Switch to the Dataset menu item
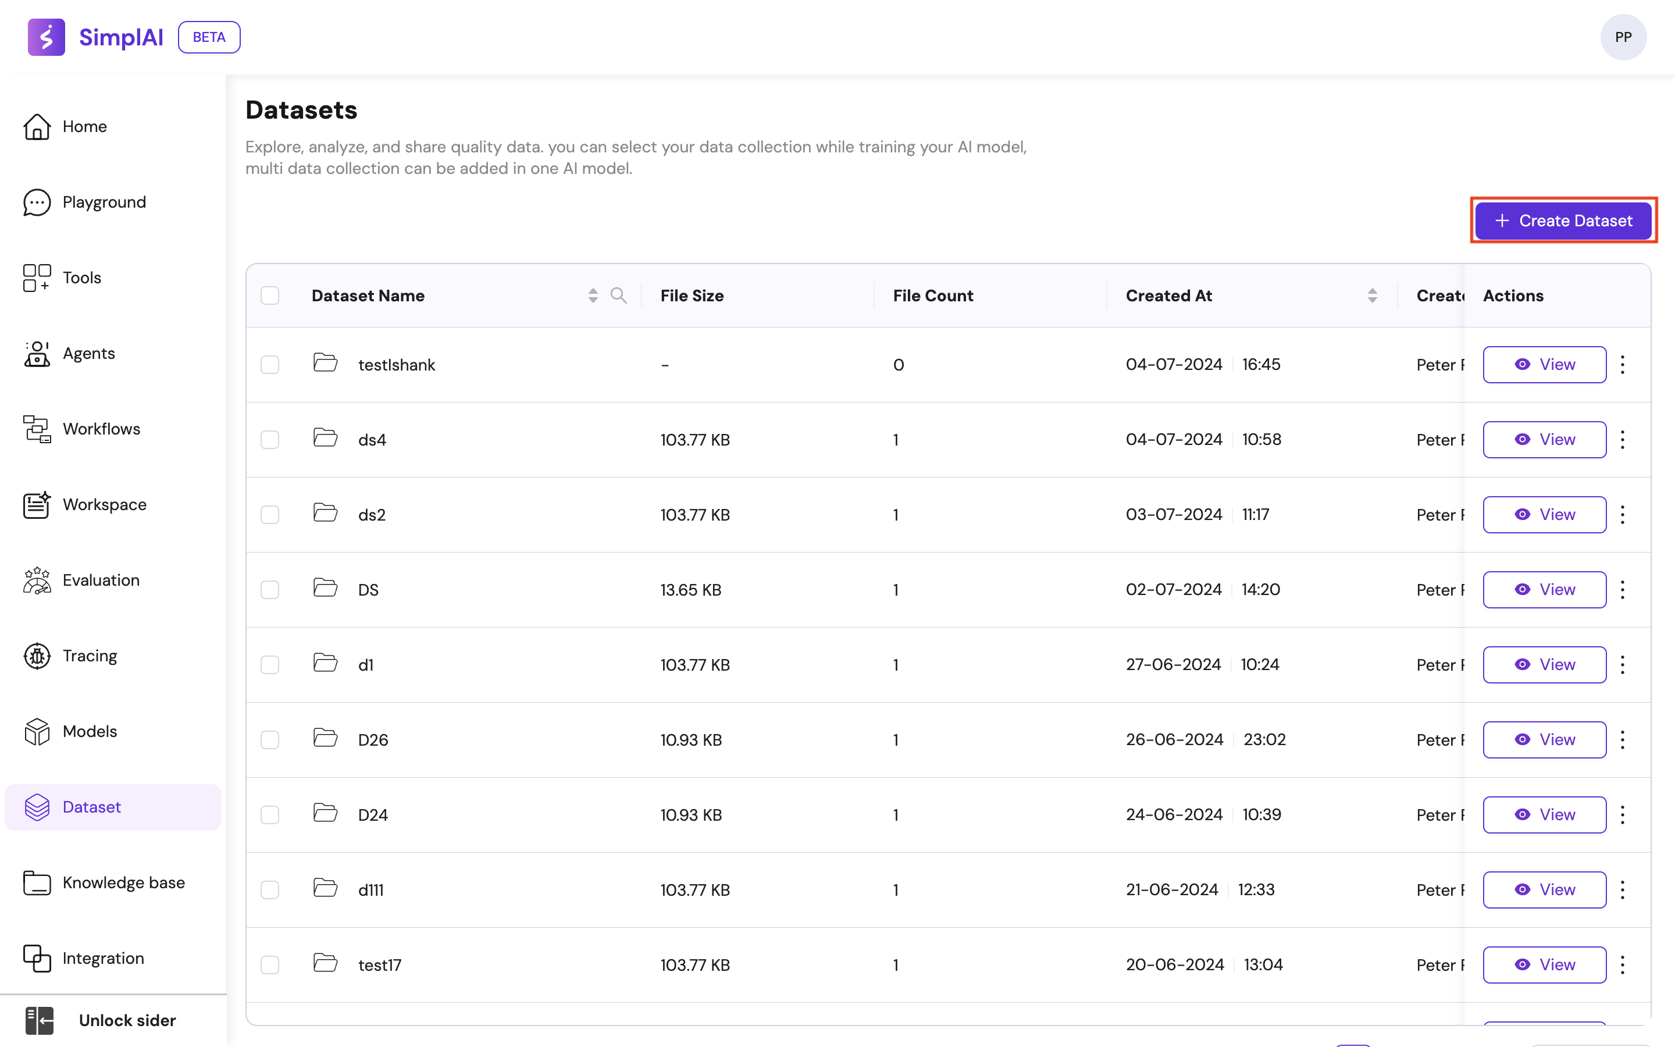Viewport: 1675px width, 1047px height. click(92, 807)
